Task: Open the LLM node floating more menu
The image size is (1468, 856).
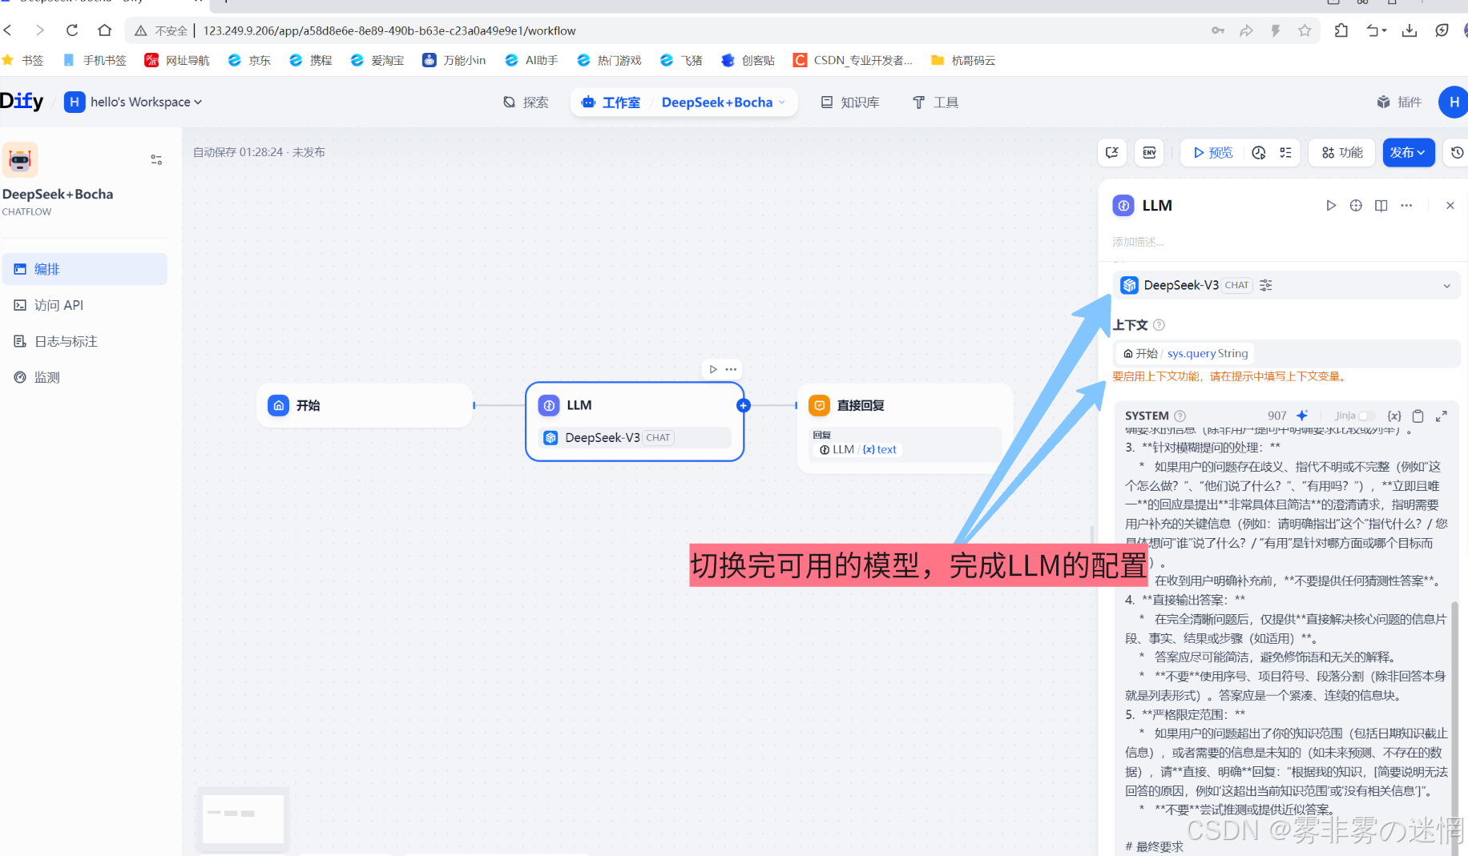Action: [x=731, y=369]
